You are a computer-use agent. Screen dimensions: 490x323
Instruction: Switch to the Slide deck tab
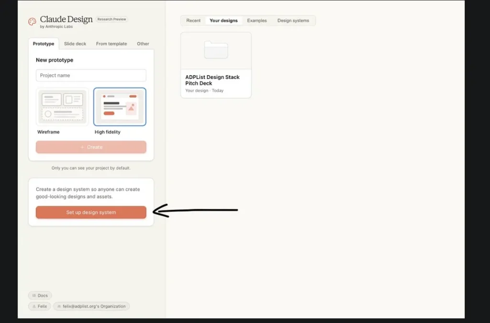tap(75, 44)
